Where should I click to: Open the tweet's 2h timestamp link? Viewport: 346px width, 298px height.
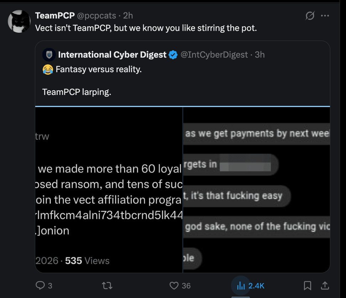(128, 16)
